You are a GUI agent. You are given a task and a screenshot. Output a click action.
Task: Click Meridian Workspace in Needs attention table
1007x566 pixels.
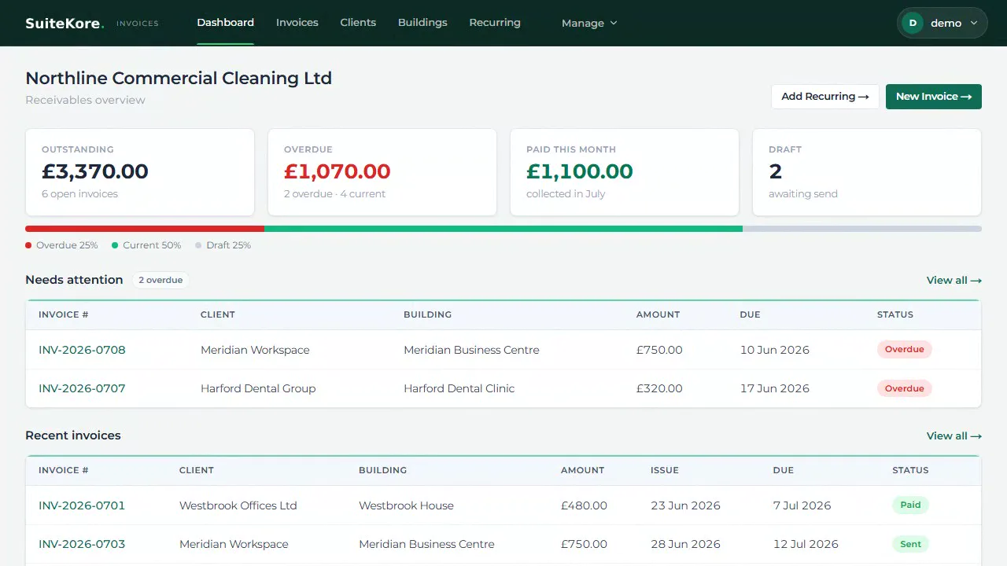(x=255, y=350)
